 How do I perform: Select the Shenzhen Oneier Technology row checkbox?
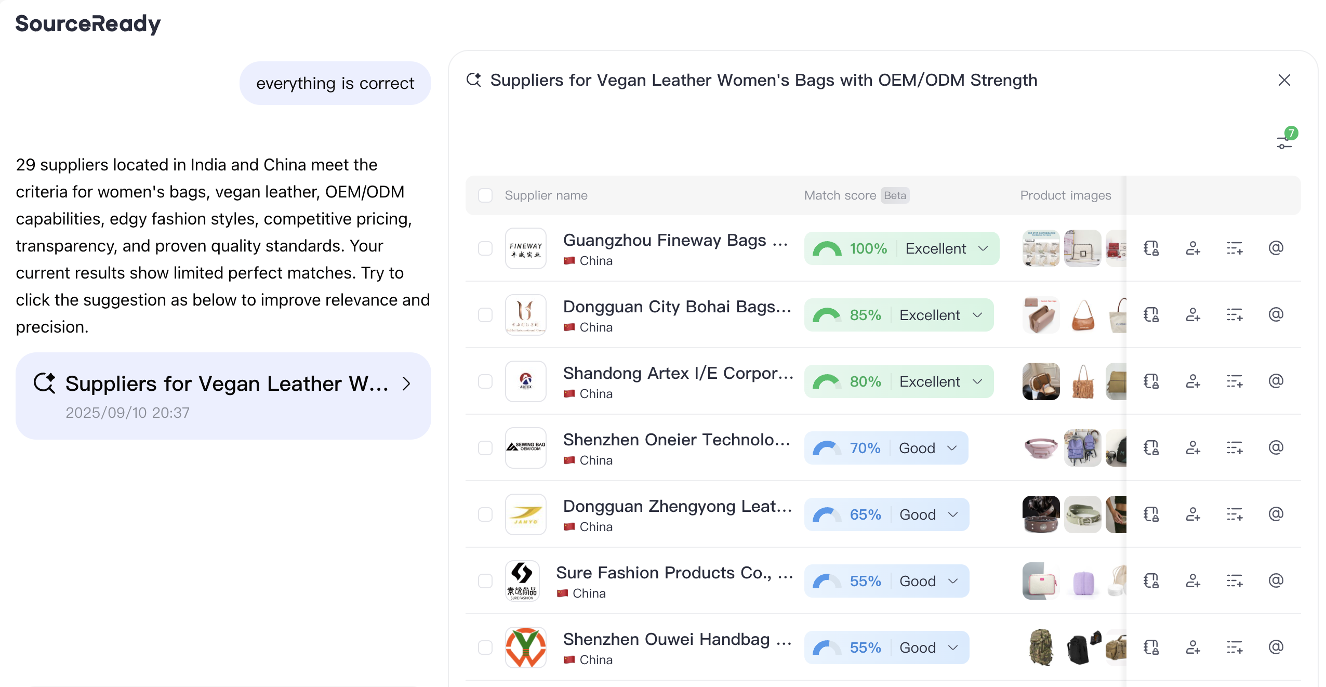(x=485, y=448)
